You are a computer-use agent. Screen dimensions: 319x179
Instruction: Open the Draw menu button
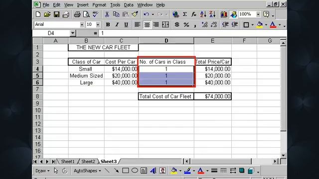[42, 171]
